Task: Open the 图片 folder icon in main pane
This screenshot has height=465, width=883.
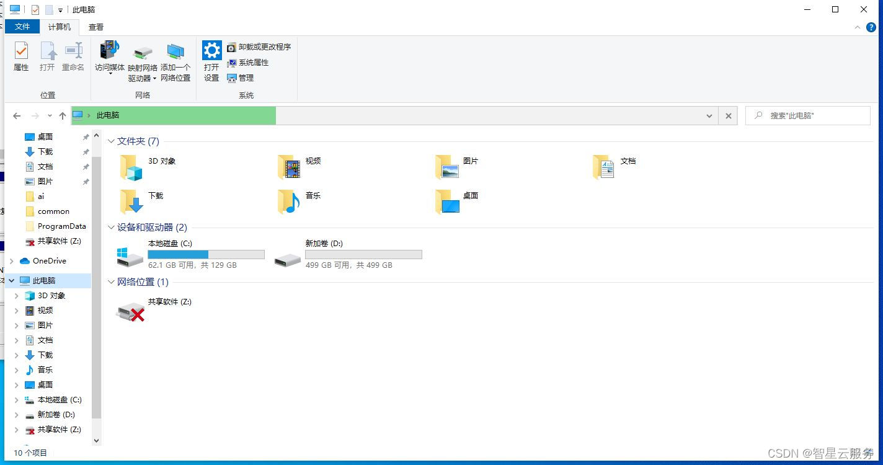Action: [446, 167]
